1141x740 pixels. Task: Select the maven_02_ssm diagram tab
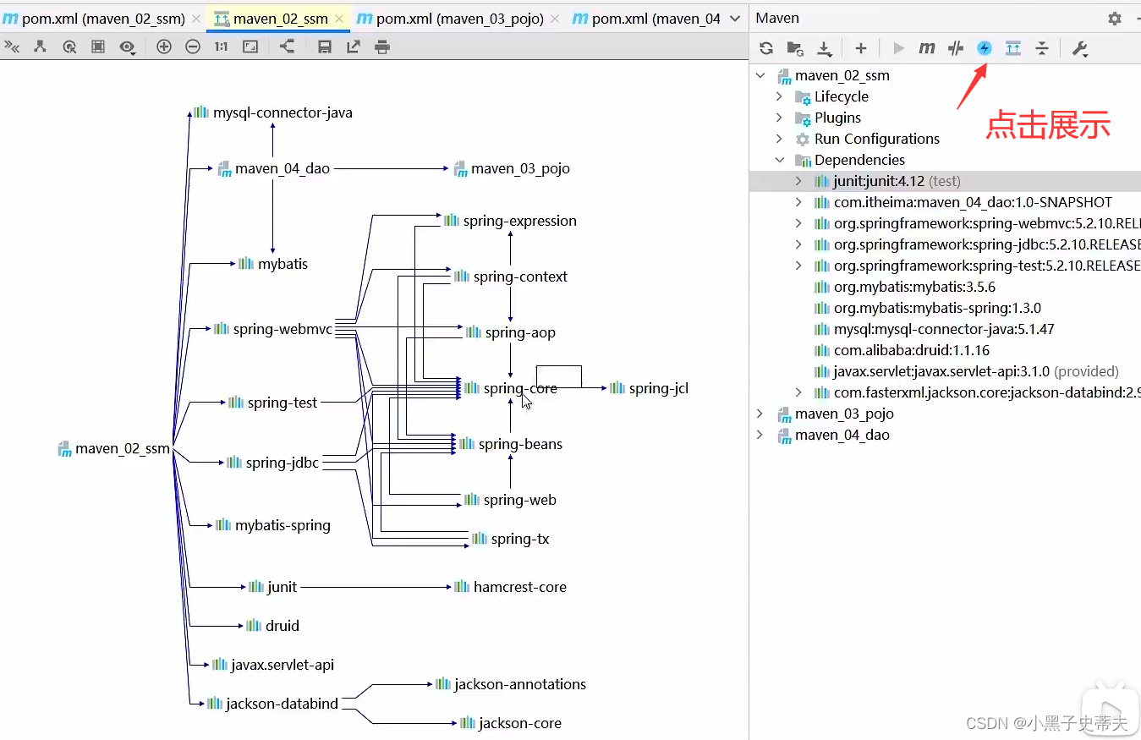(x=277, y=18)
